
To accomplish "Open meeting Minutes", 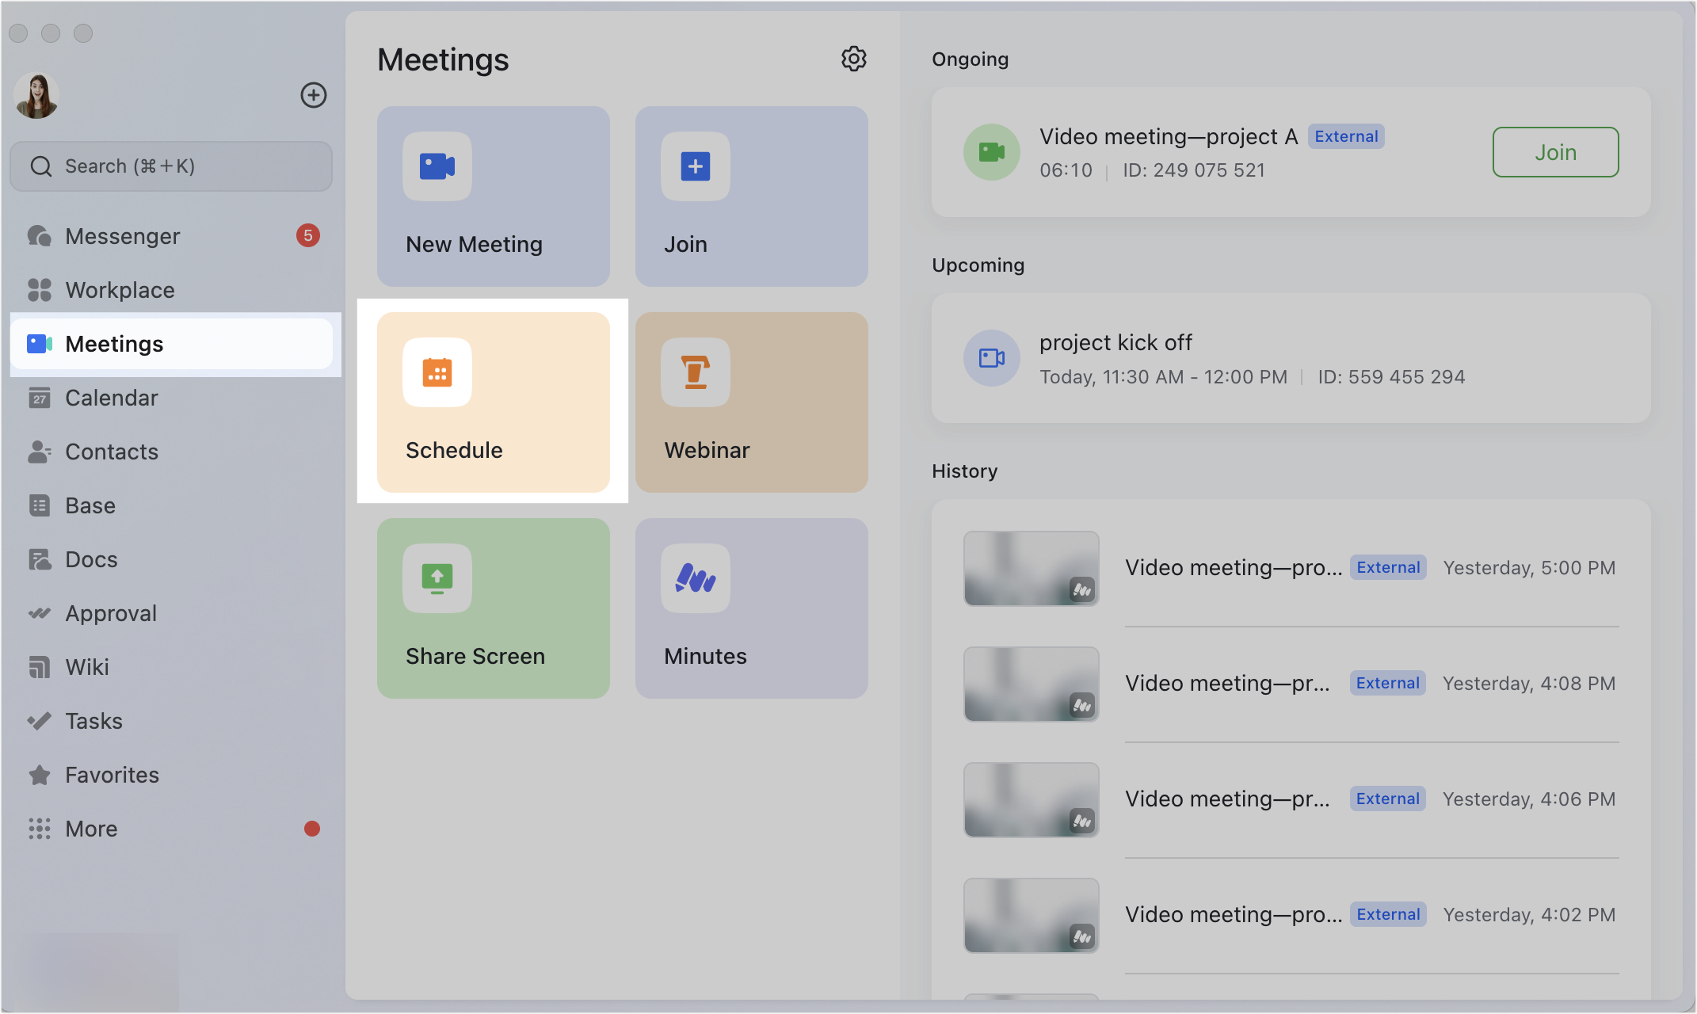I will point(751,608).
